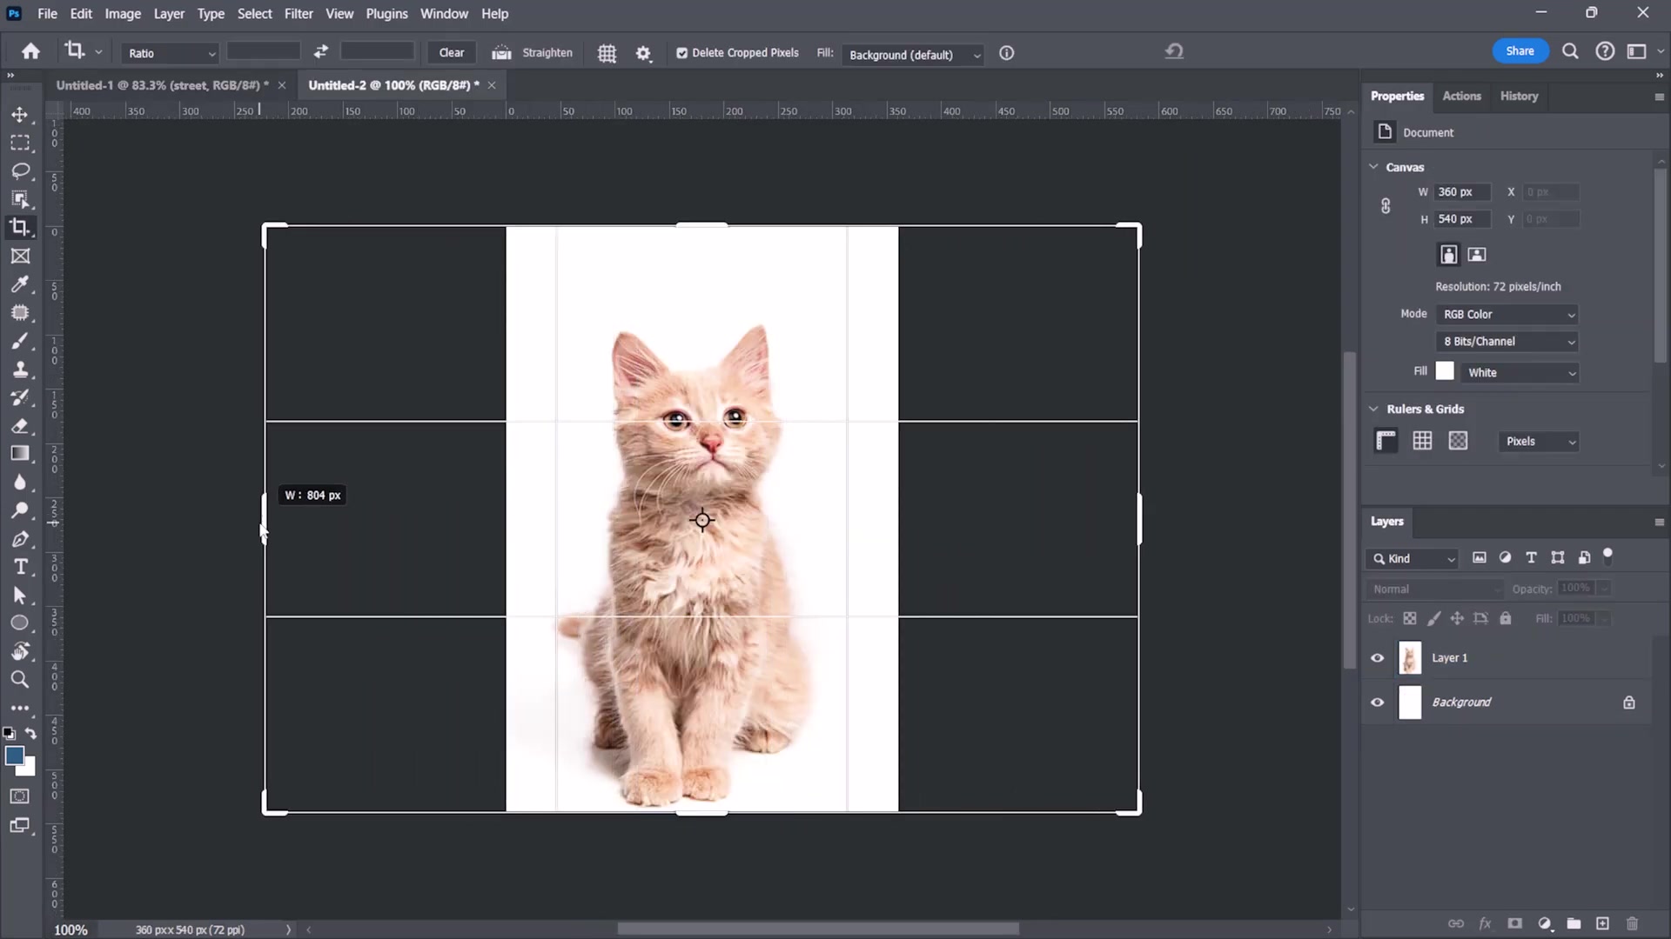Viewport: 1671px width, 939px height.
Task: Open the Image menu
Action: point(123,14)
